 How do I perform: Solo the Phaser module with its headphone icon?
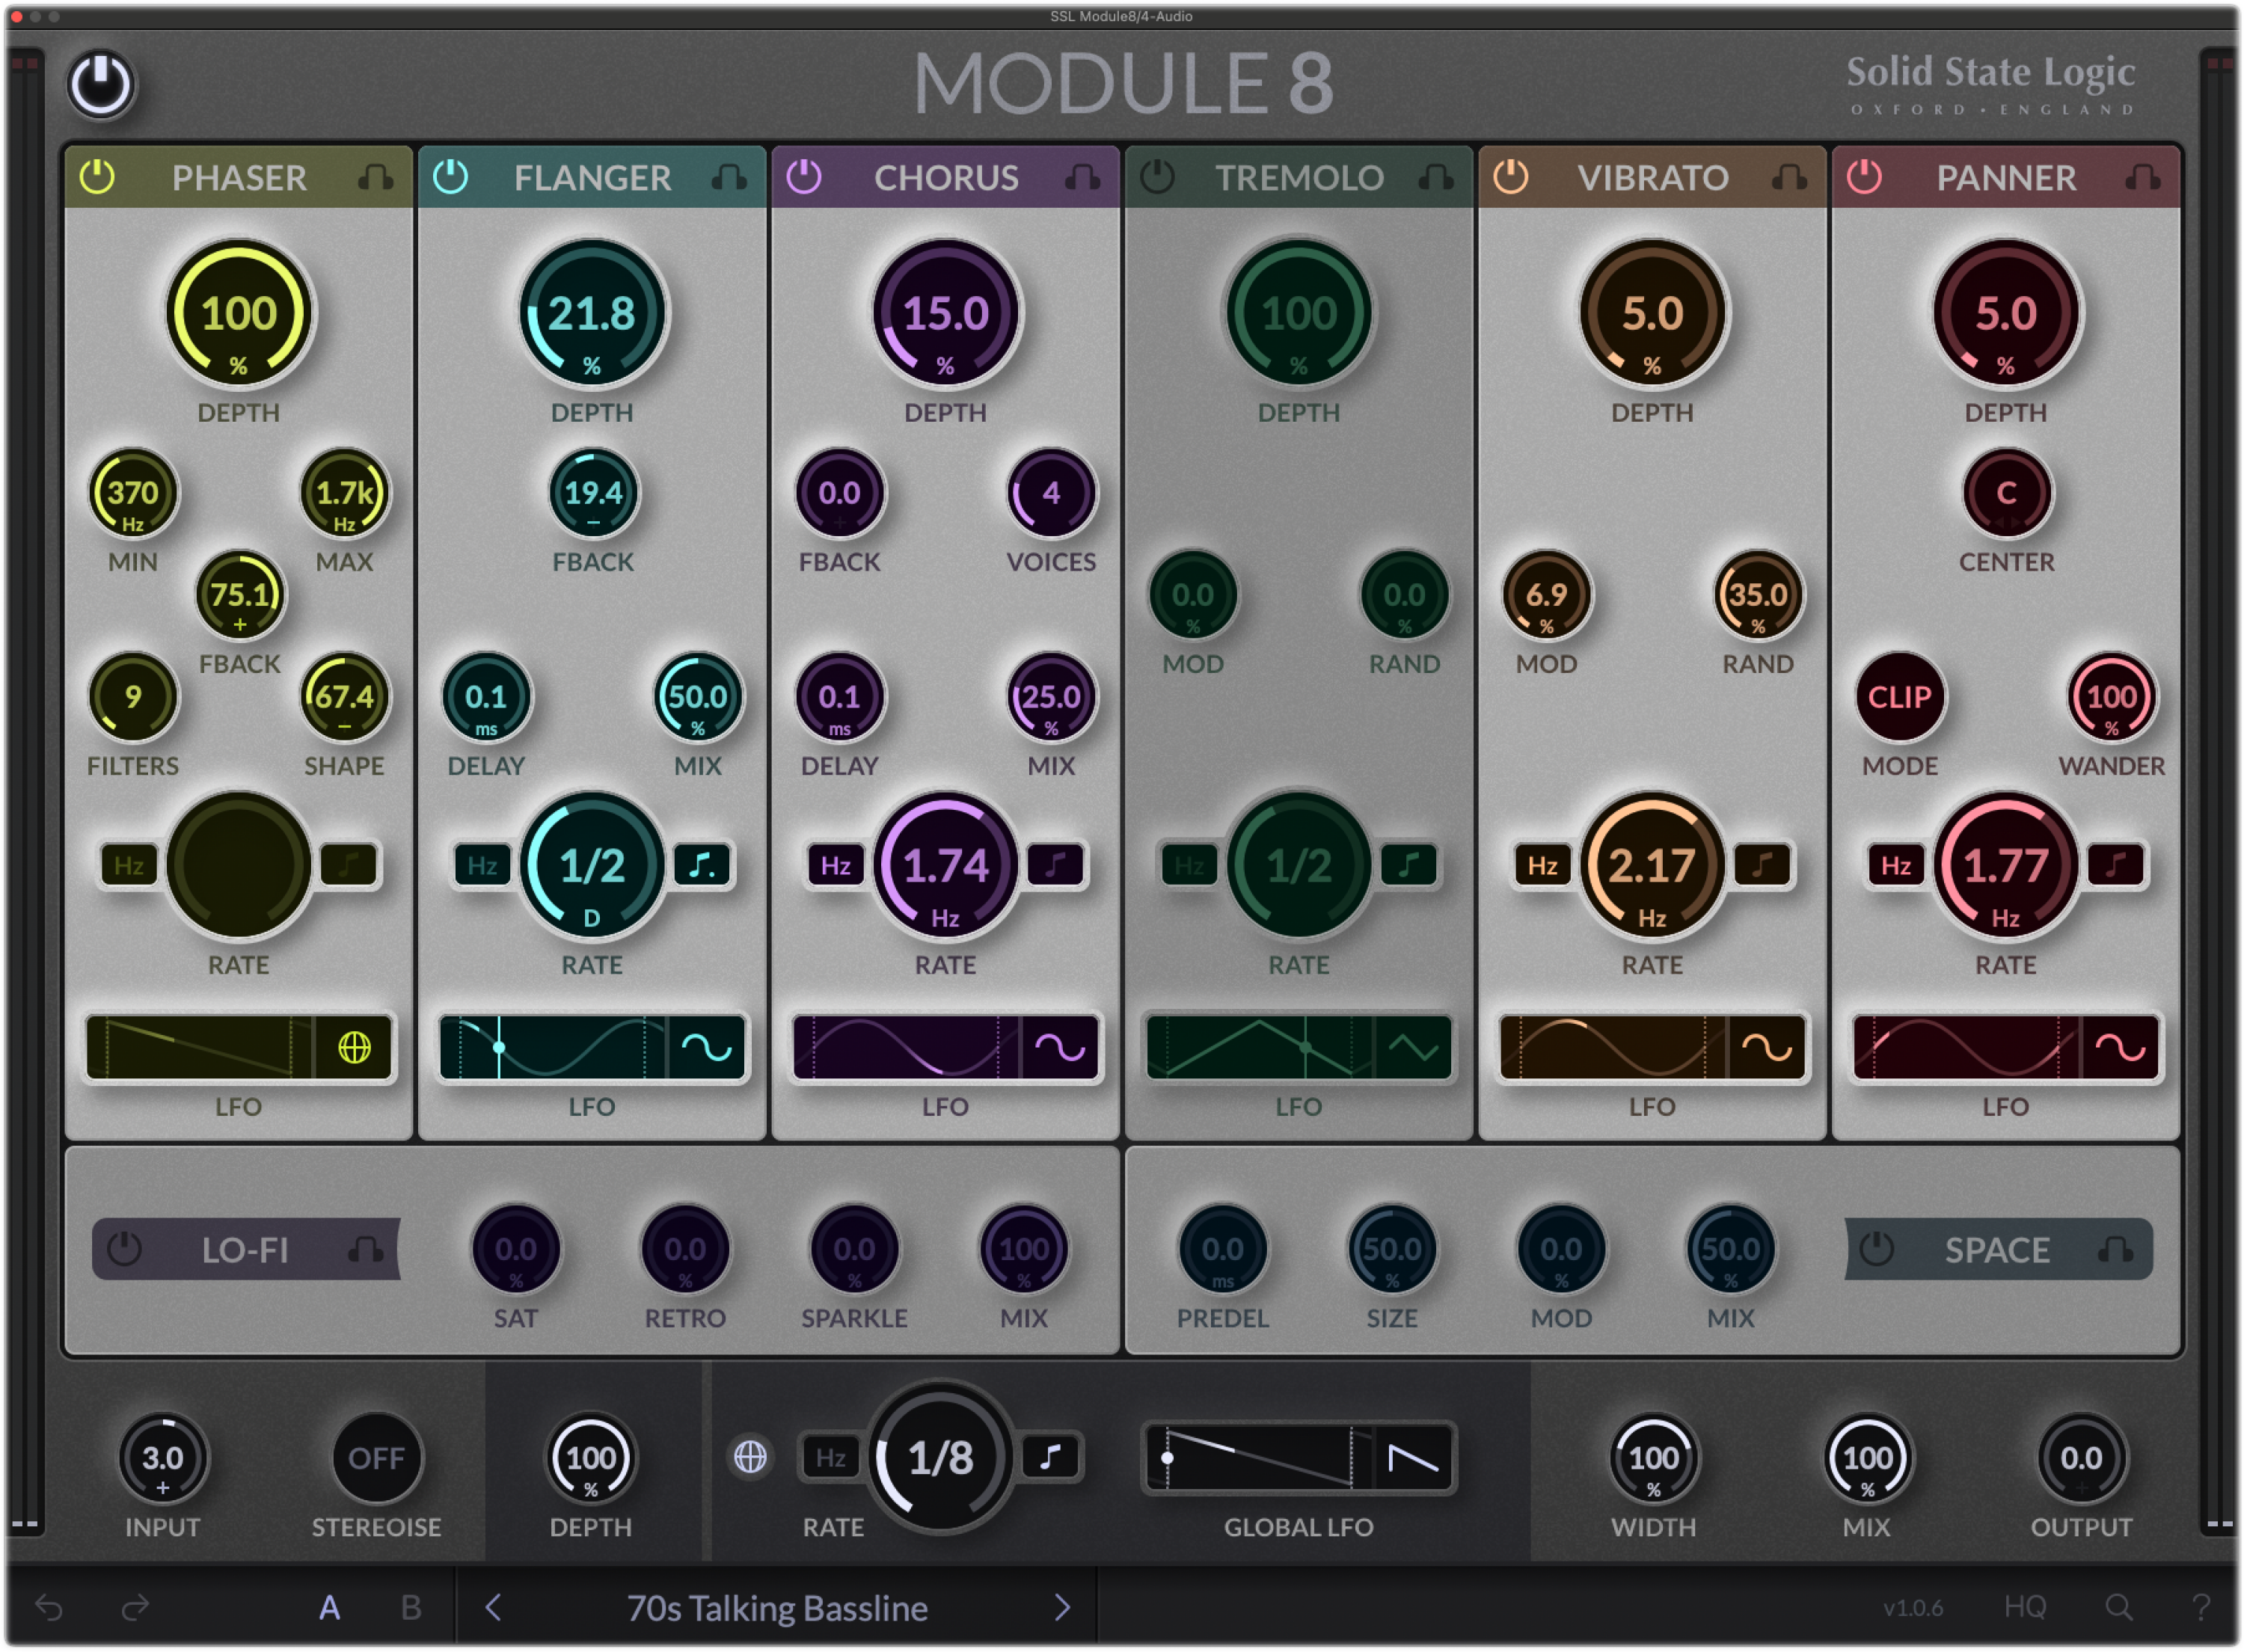coord(375,178)
